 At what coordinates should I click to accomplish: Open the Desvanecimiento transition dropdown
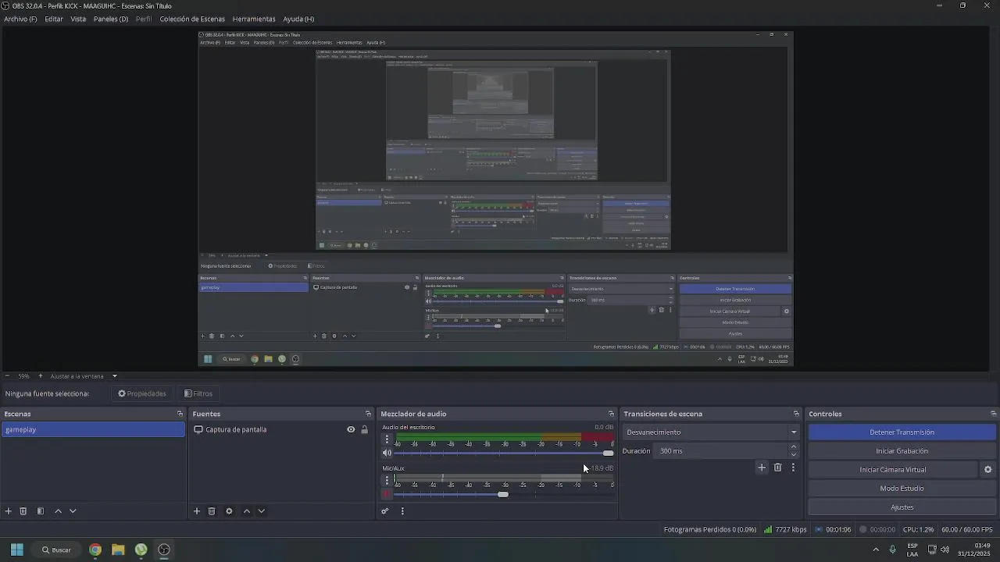click(x=712, y=432)
